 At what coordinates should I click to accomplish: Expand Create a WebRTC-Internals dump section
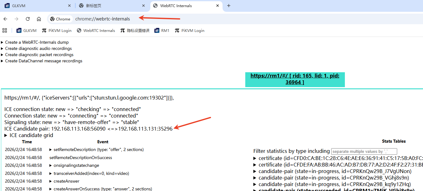pyautogui.click(x=37, y=42)
